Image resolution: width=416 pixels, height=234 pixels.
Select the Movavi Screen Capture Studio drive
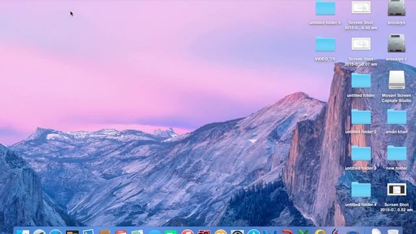tap(396, 80)
